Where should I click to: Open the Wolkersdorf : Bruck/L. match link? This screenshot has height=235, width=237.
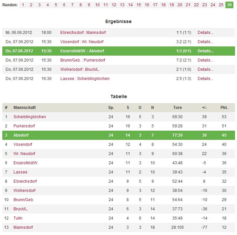80,69
